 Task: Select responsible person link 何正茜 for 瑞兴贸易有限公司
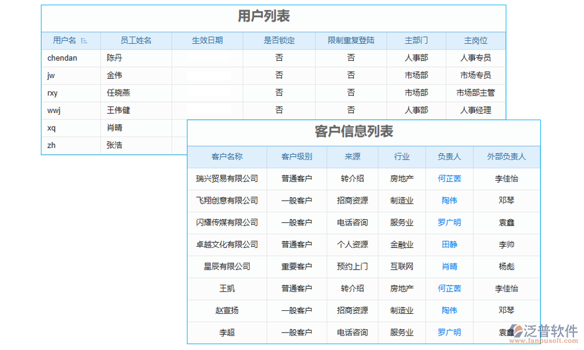[449, 178]
